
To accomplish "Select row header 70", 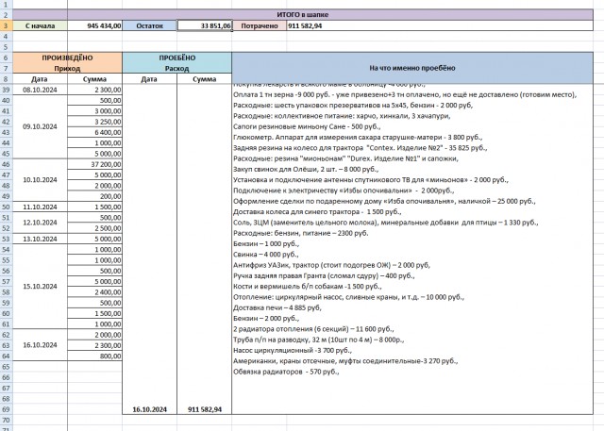I will (x=6, y=420).
